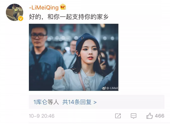Open -LiMeiQing's profile avatar
Viewport: 170px width, 124px height.
[x=14, y=12]
